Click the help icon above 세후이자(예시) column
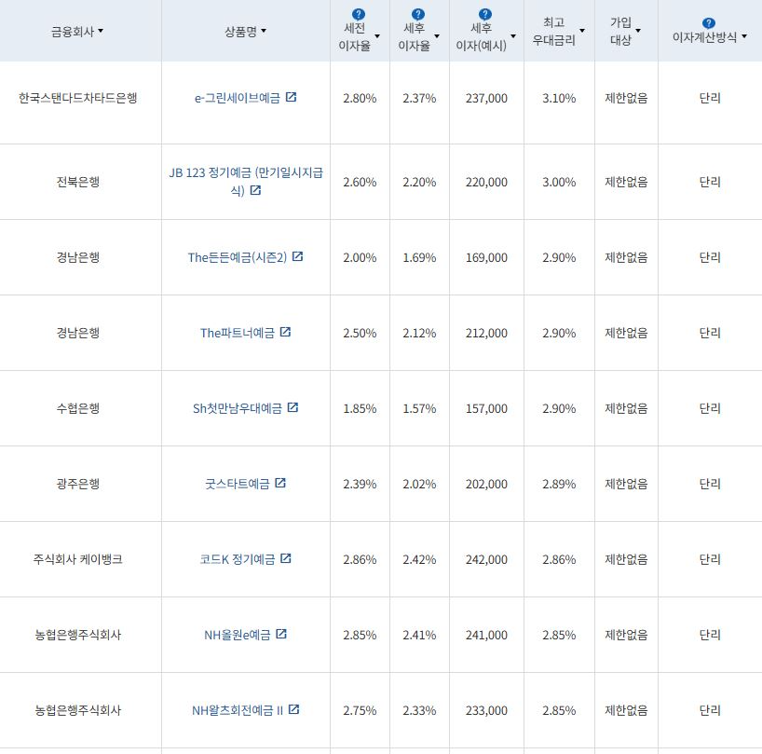 483,13
